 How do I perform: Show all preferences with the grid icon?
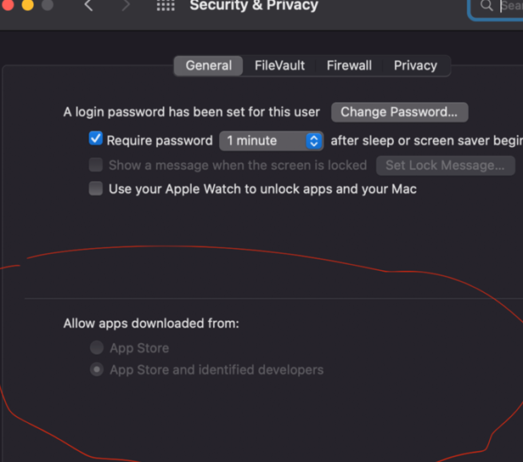(166, 5)
